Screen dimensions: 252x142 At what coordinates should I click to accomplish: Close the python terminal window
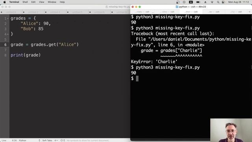pos(133,7)
